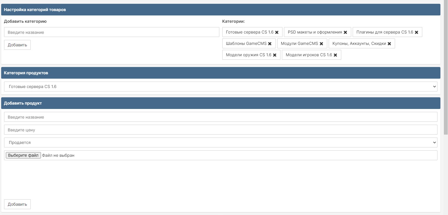
Task: Click the category name input field
Action: click(x=111, y=32)
